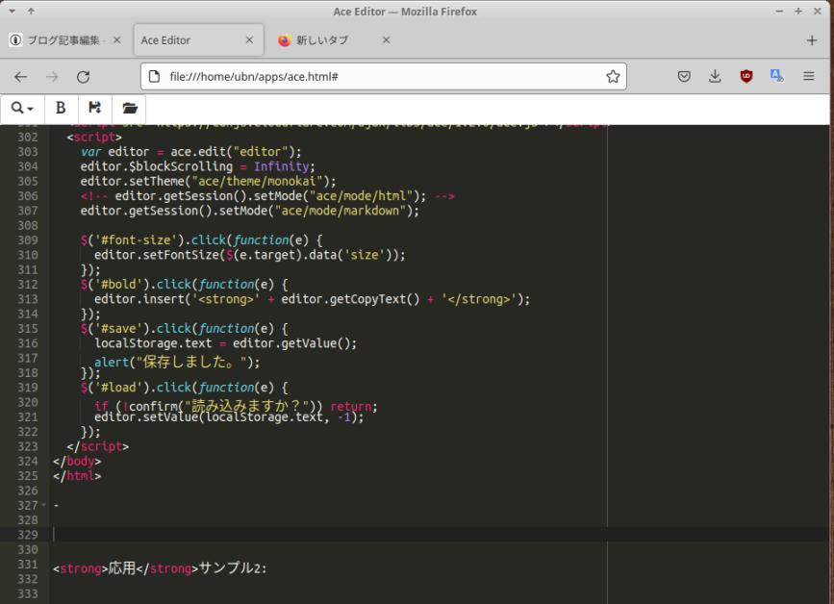Apply bold with the B button
The width and height of the screenshot is (834, 604).
tap(61, 108)
